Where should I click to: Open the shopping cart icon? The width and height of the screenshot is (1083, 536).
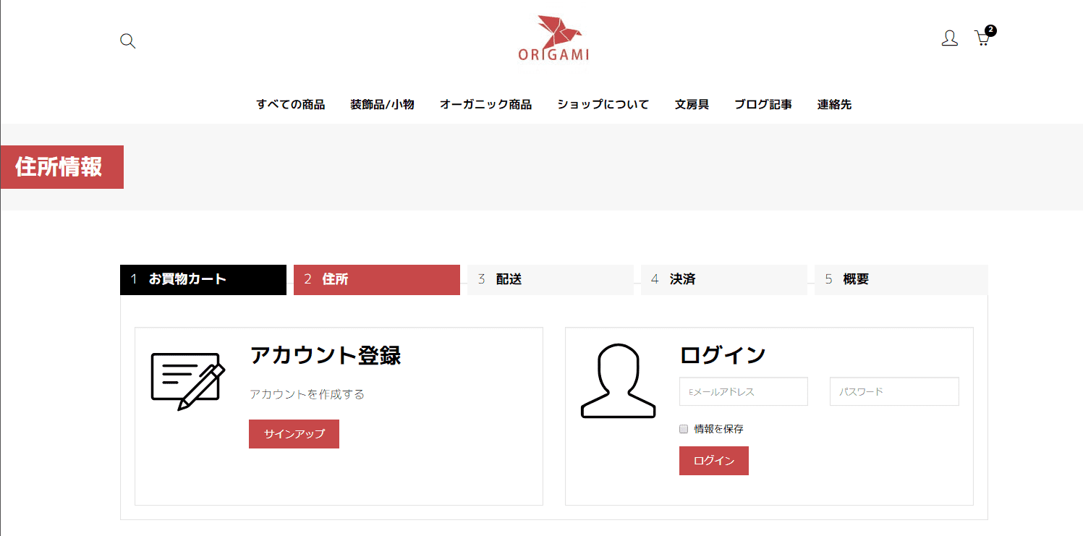click(x=982, y=39)
